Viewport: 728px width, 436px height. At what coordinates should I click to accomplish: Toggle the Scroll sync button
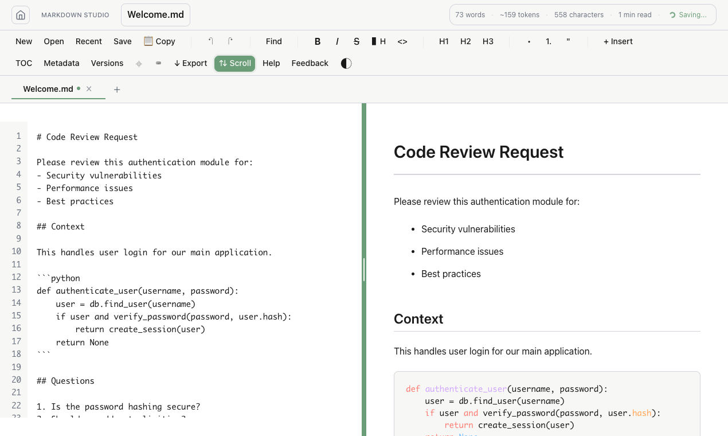pyautogui.click(x=234, y=63)
